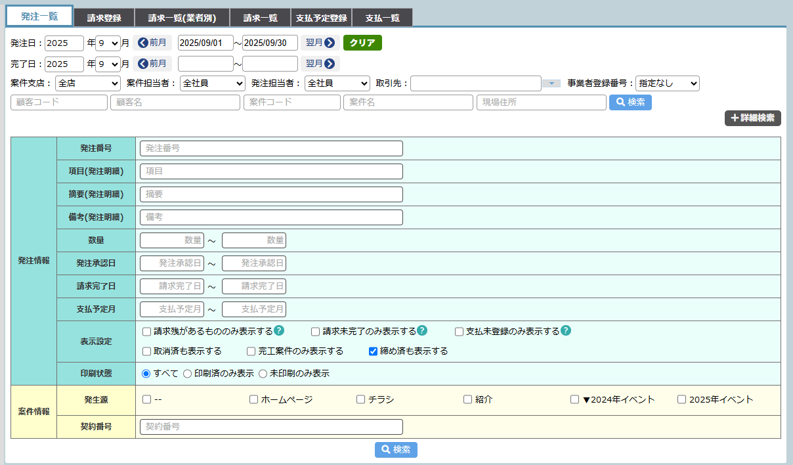Image resolution: width=793 pixels, height=465 pixels.
Task: Click the 顧客名 input field
Action: pos(175,102)
